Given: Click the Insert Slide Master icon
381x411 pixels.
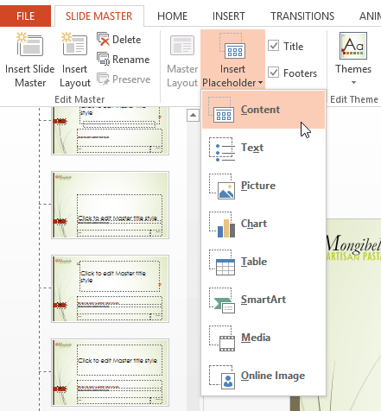Looking at the screenshot, I should coord(29,44).
